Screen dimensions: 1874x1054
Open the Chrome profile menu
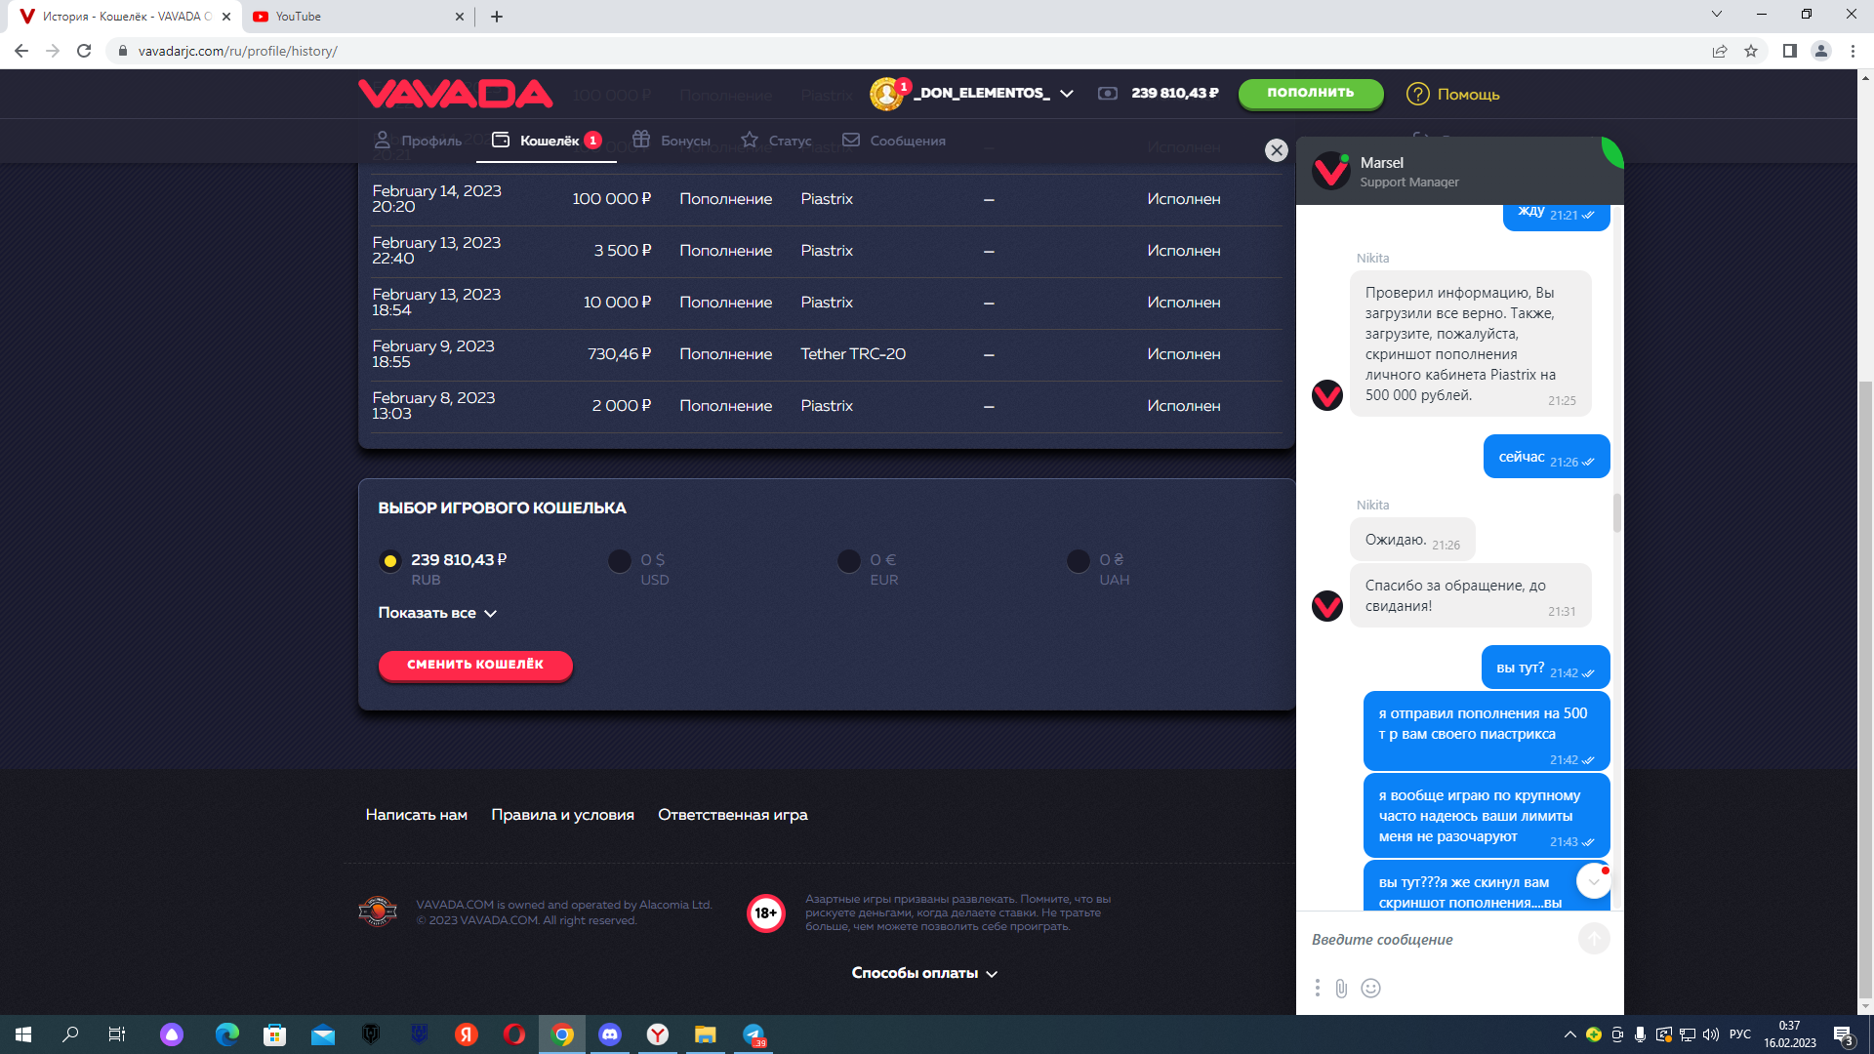point(1821,51)
